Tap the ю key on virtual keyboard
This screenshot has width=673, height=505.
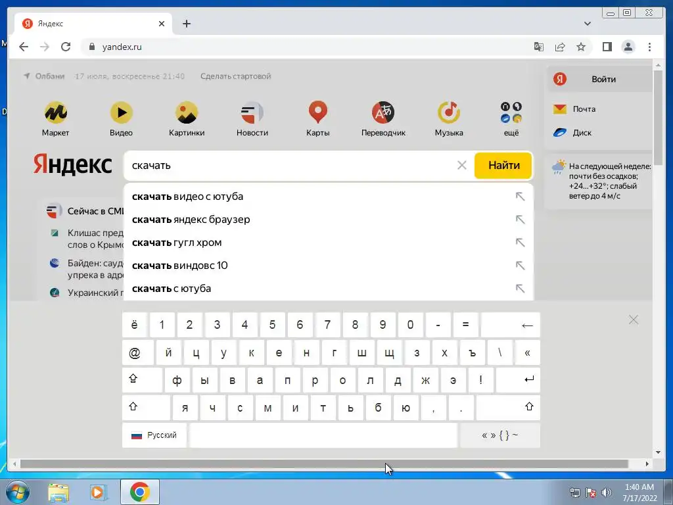pyautogui.click(x=406, y=407)
